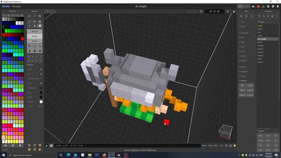Click the fit model size icon

[227, 11]
